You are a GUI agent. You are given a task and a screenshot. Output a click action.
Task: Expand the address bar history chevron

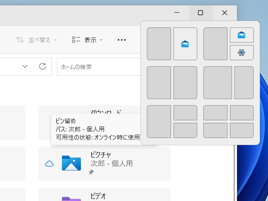[x=25, y=66]
